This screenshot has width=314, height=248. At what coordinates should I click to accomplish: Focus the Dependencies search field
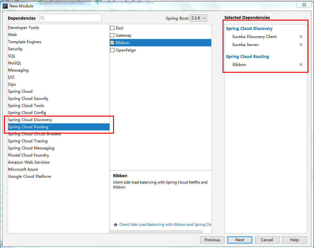(70, 18)
